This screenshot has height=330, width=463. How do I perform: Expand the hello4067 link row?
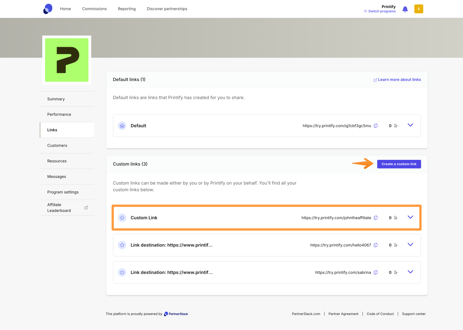click(410, 245)
